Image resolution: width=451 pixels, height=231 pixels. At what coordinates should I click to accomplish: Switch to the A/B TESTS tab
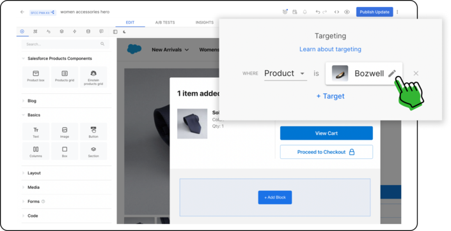pyautogui.click(x=165, y=22)
